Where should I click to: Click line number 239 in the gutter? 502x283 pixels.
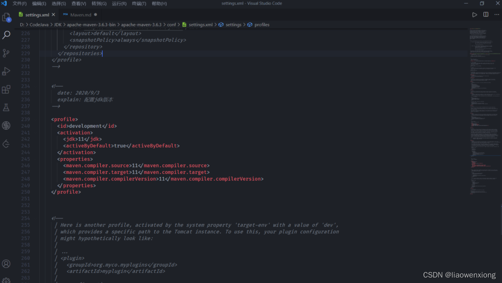(x=25, y=119)
